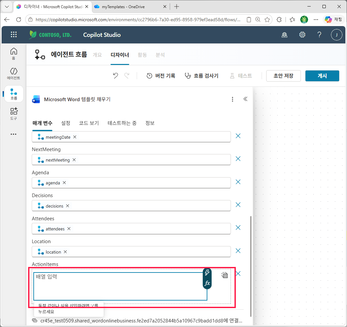Switch to the 코드 보기 tab
This screenshot has width=347, height=327.
point(89,123)
